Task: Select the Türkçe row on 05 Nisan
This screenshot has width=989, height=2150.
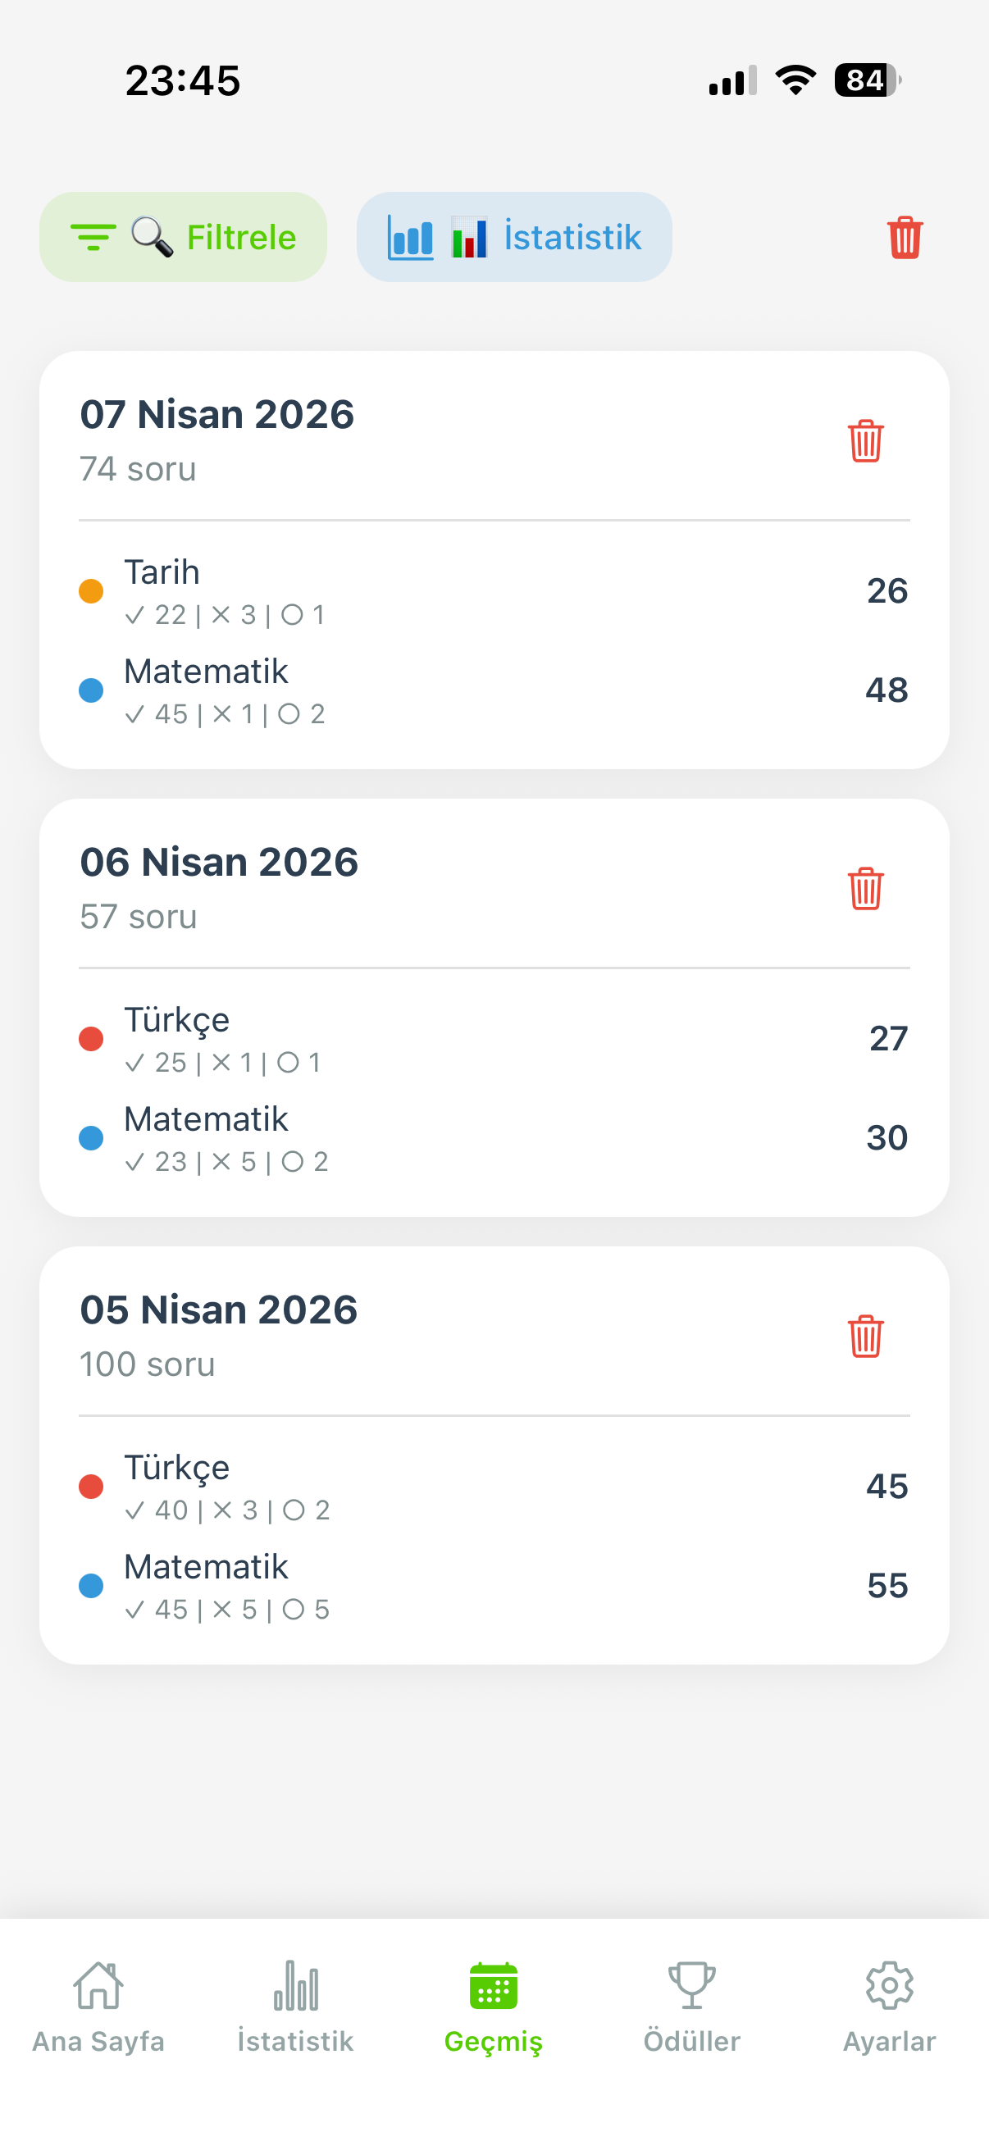Action: click(x=492, y=1487)
